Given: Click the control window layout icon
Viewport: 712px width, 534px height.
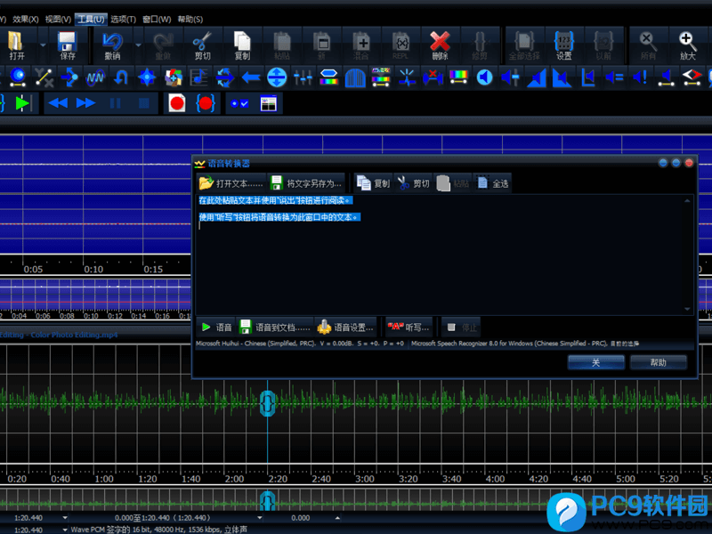Looking at the screenshot, I should [x=269, y=103].
